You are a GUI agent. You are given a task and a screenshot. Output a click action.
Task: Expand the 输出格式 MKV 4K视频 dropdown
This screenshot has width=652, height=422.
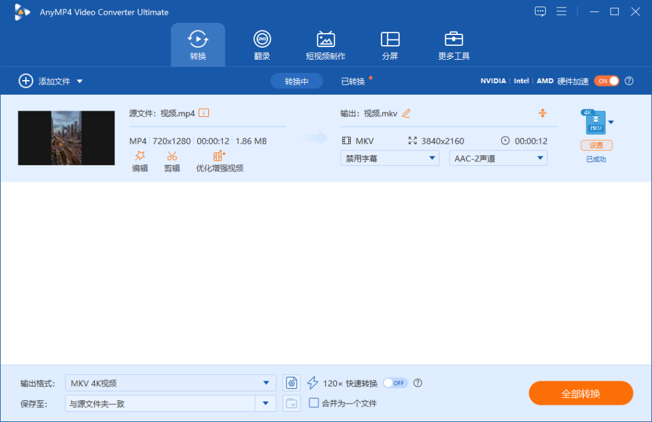tap(170, 383)
